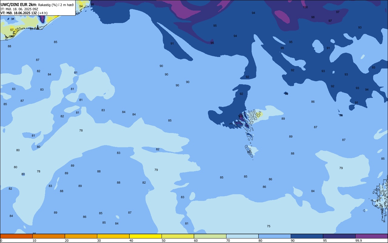Click the humidity value '57' over Iceland
388x243 pixels.
tap(12, 30)
